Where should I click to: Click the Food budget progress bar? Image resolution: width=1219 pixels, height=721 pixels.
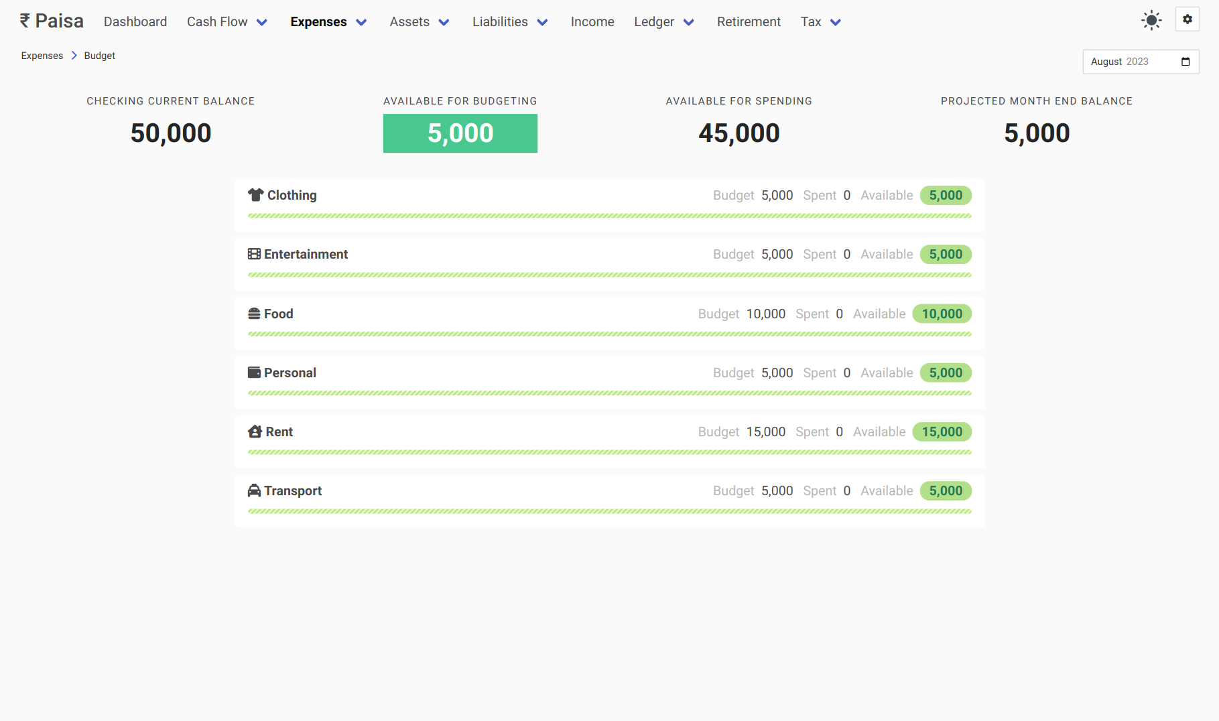click(x=610, y=334)
